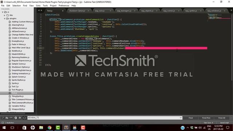This screenshot has height=131, width=233.
Task: Open Shutdown Option.js in sidebar
Action: tap(21, 67)
